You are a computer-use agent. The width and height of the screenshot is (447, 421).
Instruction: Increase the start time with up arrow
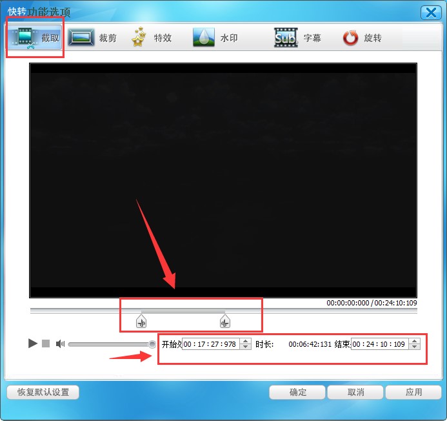tap(245, 341)
